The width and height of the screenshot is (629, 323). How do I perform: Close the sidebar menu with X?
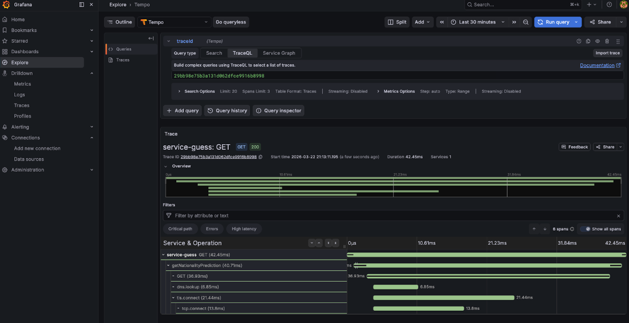click(x=91, y=5)
